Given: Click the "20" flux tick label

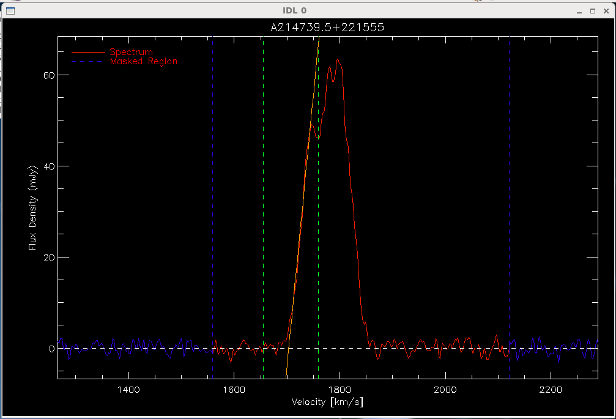Looking at the screenshot, I should 49,258.
